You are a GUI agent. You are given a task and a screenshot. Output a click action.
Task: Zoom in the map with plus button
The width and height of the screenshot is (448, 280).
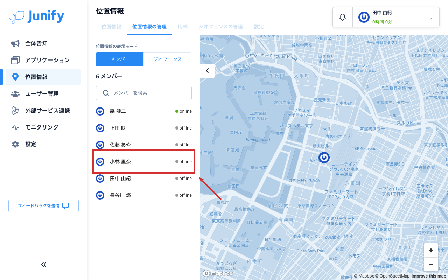[431, 251]
